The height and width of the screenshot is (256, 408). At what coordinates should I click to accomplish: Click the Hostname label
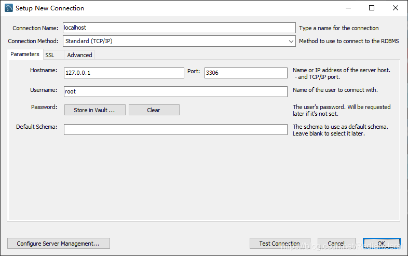(44, 70)
